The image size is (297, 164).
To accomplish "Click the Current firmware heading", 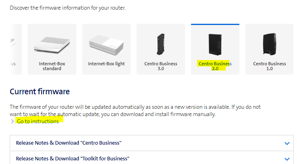I will point(39,92).
